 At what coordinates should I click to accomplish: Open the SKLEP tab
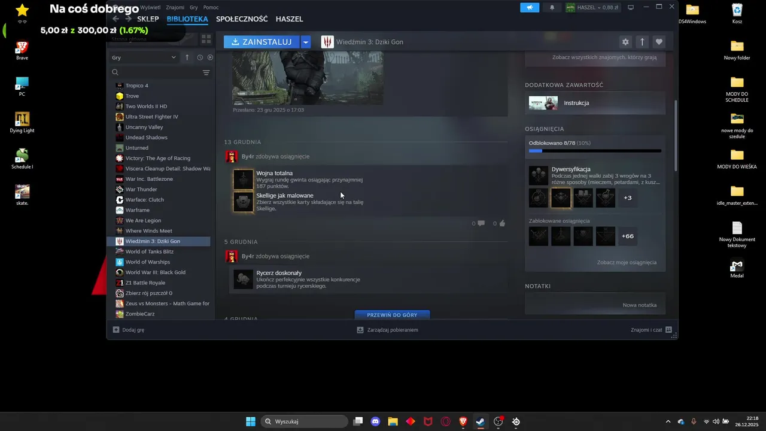pyautogui.click(x=148, y=19)
